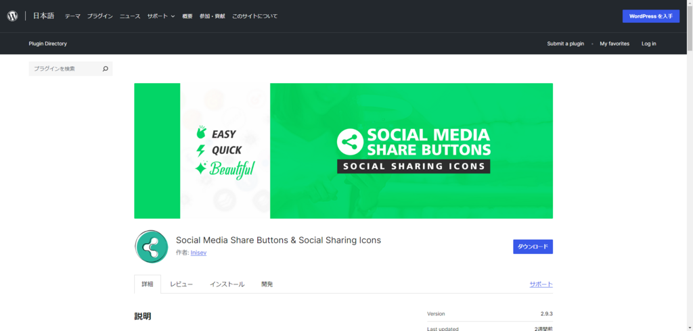This screenshot has width=693, height=331.
Task: Select the 詳細 tab
Action: 148,284
